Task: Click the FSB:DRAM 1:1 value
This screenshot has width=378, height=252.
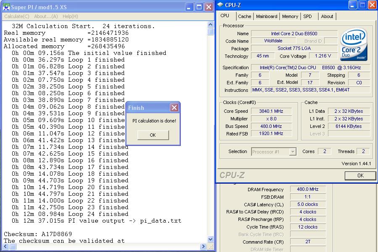Action: 308,197
